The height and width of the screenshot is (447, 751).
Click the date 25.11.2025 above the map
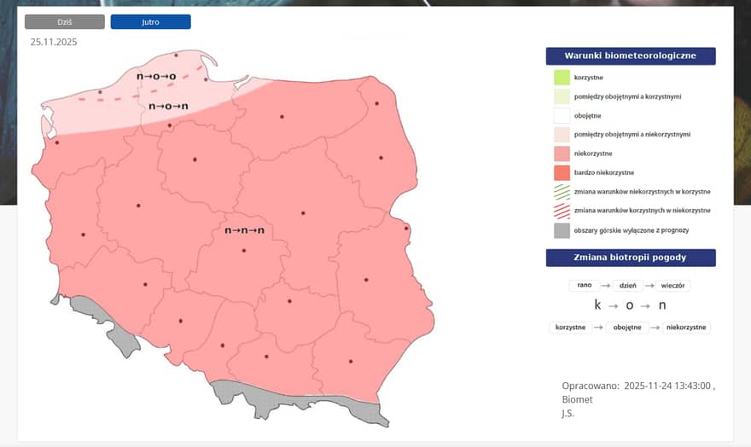pyautogui.click(x=54, y=41)
